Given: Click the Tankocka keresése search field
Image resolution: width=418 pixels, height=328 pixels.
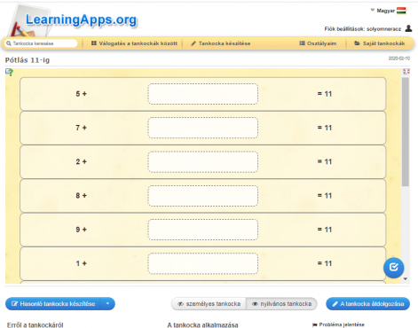Looking at the screenshot, I should point(42,43).
